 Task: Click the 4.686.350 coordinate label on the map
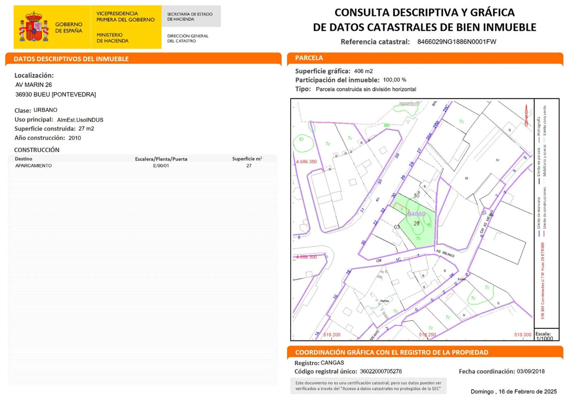click(306, 162)
